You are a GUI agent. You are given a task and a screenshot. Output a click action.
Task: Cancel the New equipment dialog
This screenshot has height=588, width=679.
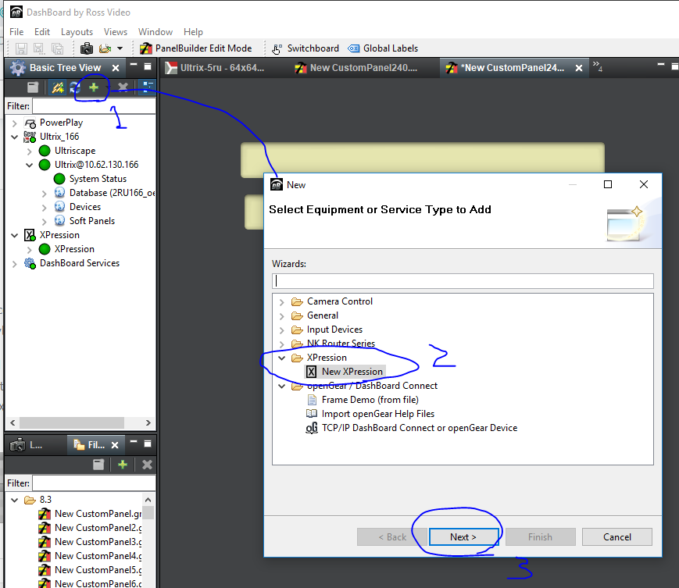(x=616, y=536)
